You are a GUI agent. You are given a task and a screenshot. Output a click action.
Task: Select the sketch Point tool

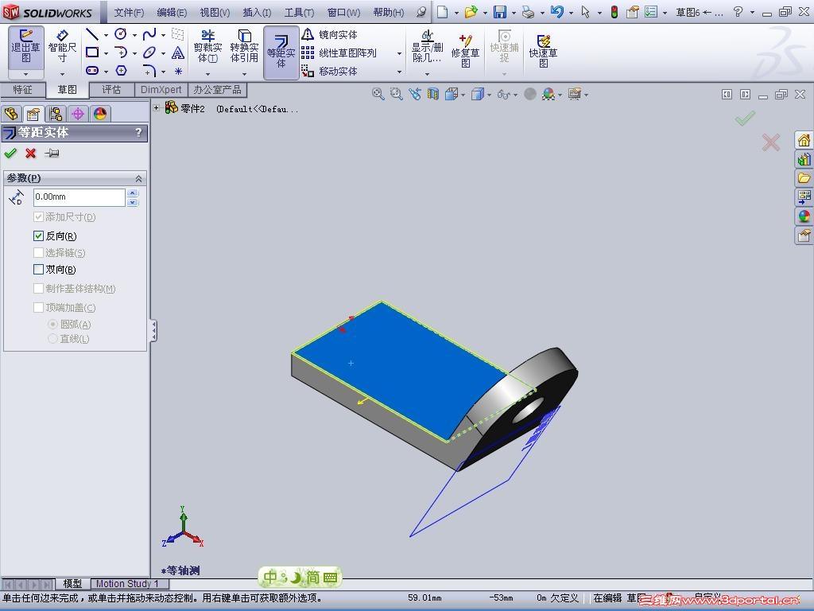coord(178,71)
